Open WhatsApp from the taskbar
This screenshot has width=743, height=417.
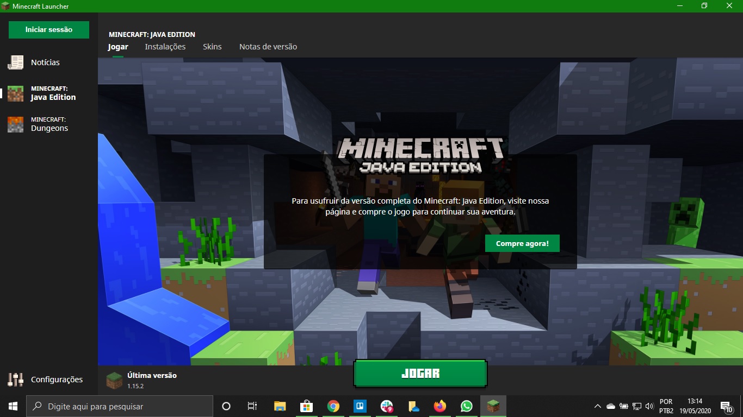[x=467, y=406]
